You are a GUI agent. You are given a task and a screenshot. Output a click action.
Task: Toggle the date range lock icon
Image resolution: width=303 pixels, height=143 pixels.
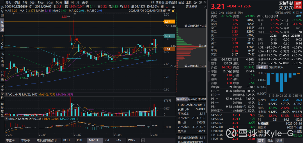(x=173, y=11)
